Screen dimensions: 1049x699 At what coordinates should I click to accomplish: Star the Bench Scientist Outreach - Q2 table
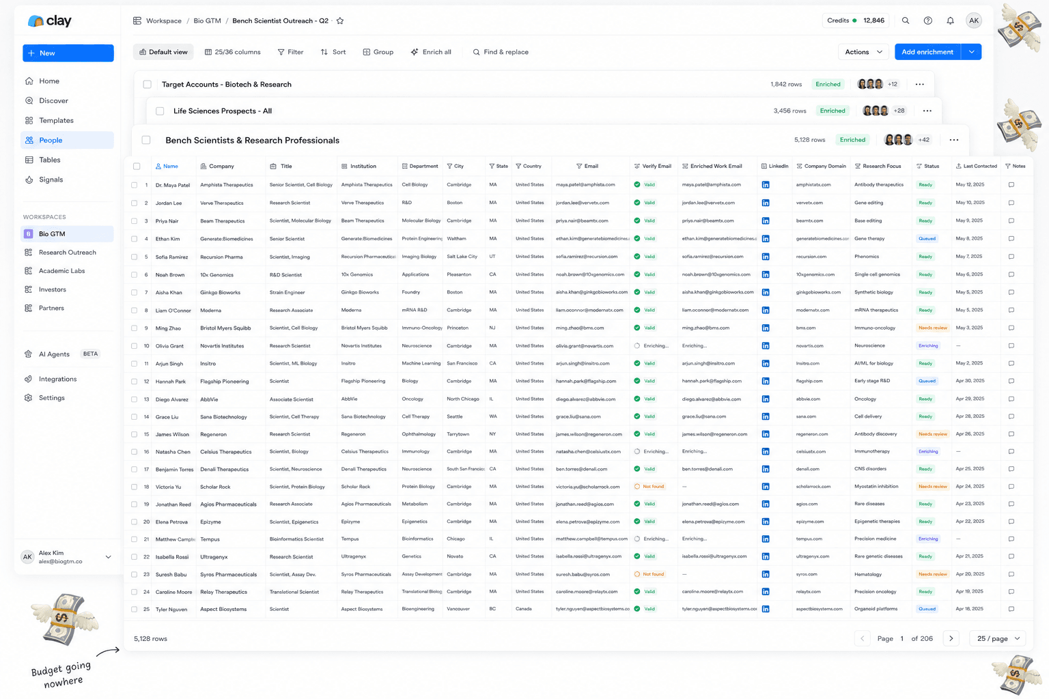coord(340,20)
